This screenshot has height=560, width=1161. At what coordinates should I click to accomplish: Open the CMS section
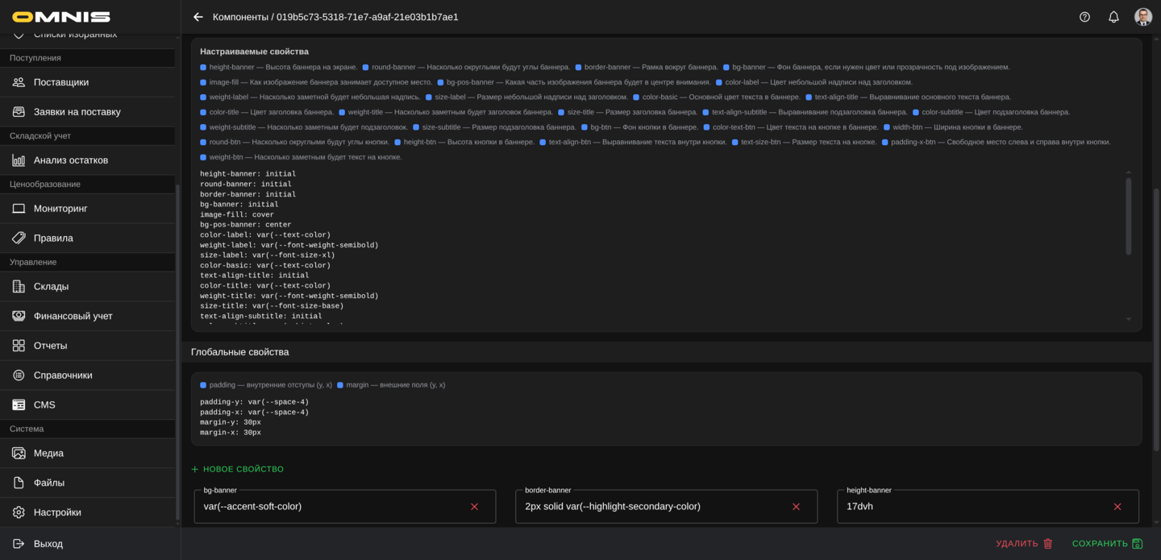tap(44, 405)
